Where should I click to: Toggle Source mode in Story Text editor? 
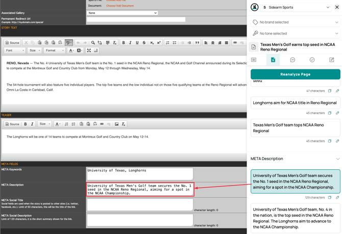click(x=13, y=43)
